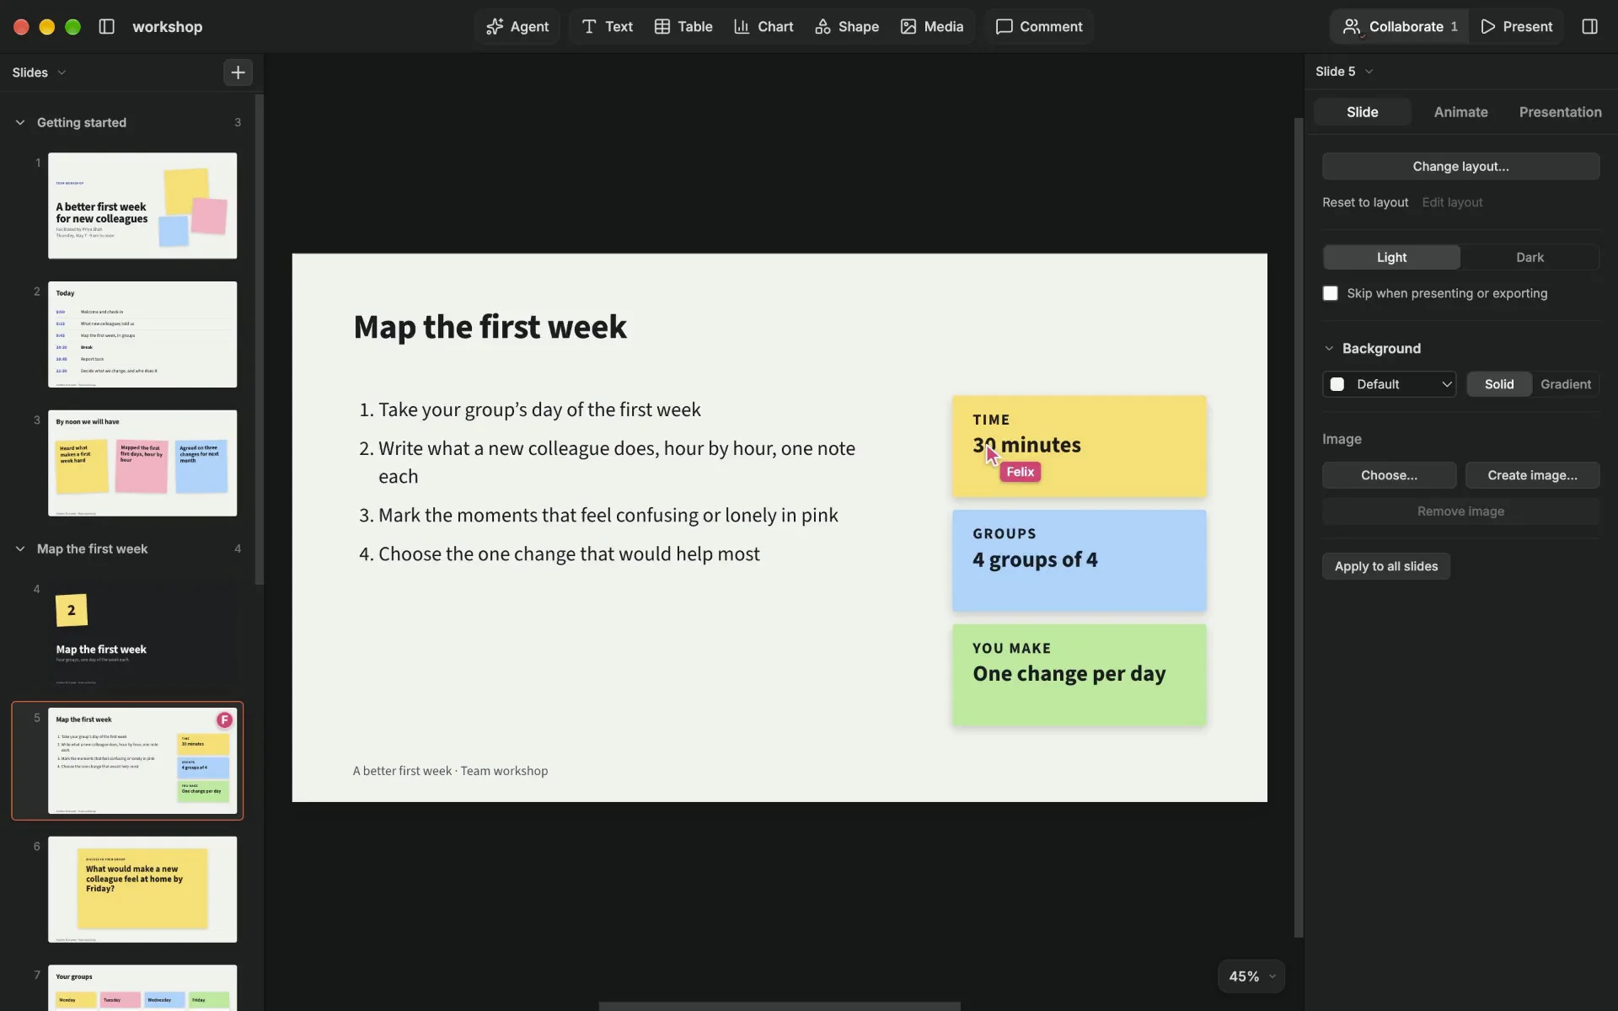
Task: Open the Slide 5 dropdown
Action: [1344, 72]
